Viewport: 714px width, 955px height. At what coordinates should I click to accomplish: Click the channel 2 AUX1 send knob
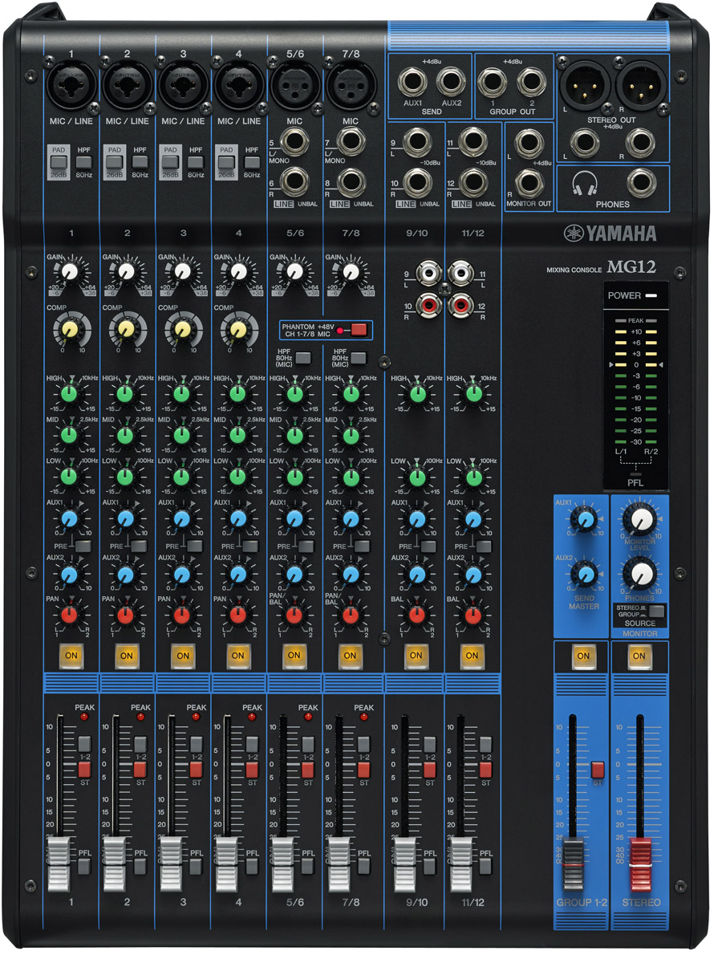coord(125,518)
